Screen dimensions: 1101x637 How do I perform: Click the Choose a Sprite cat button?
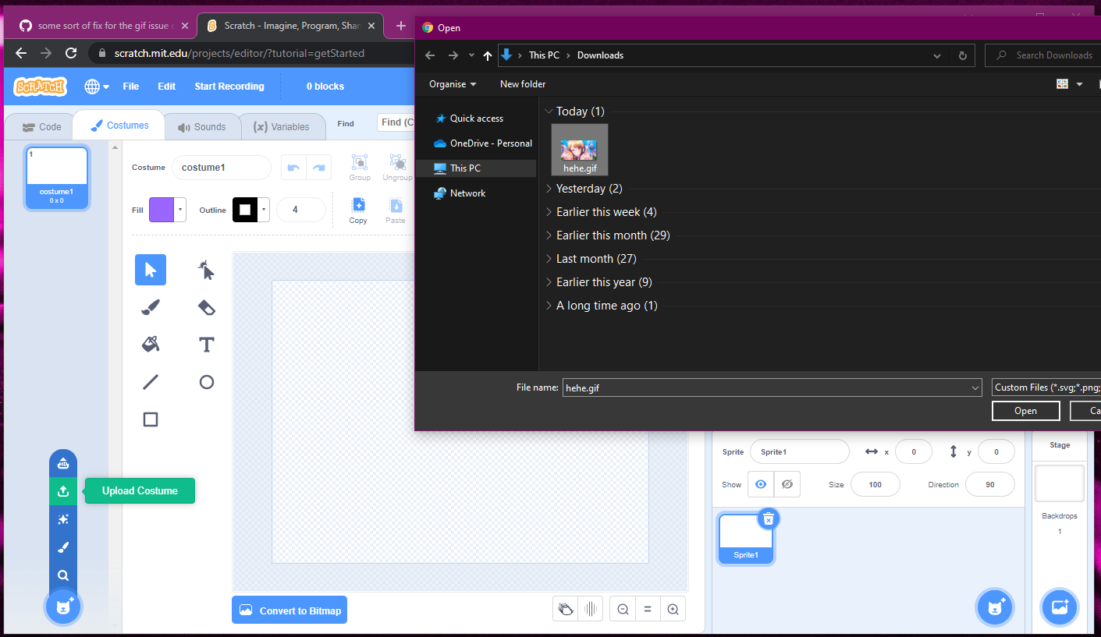(x=995, y=607)
